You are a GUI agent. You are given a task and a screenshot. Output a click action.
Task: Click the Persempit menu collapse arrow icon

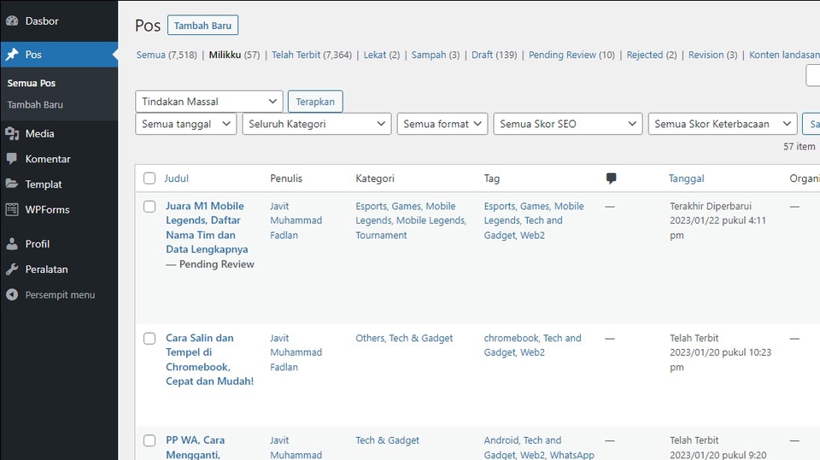click(x=12, y=294)
